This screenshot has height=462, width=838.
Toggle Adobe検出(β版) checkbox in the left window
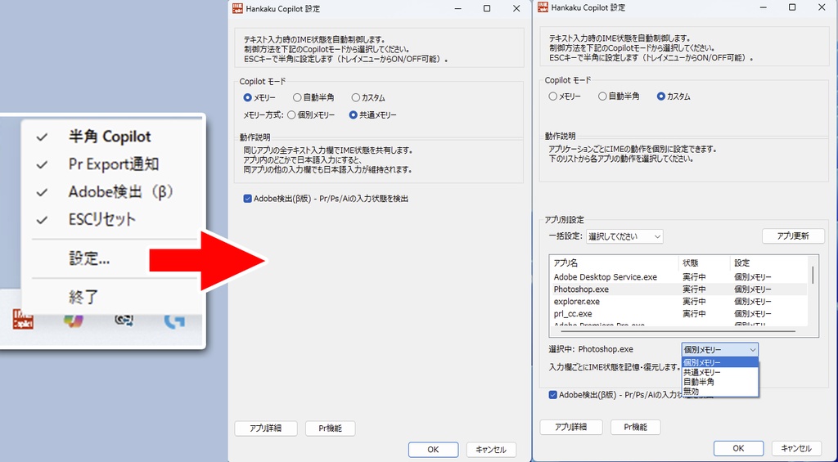click(x=326, y=199)
